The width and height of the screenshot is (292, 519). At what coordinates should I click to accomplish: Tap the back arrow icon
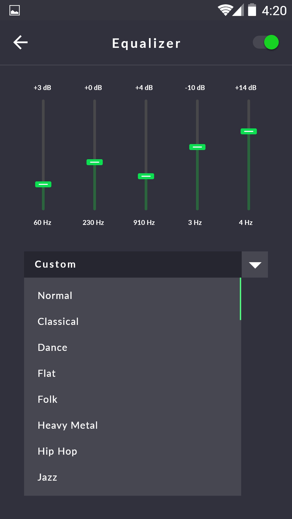(21, 42)
